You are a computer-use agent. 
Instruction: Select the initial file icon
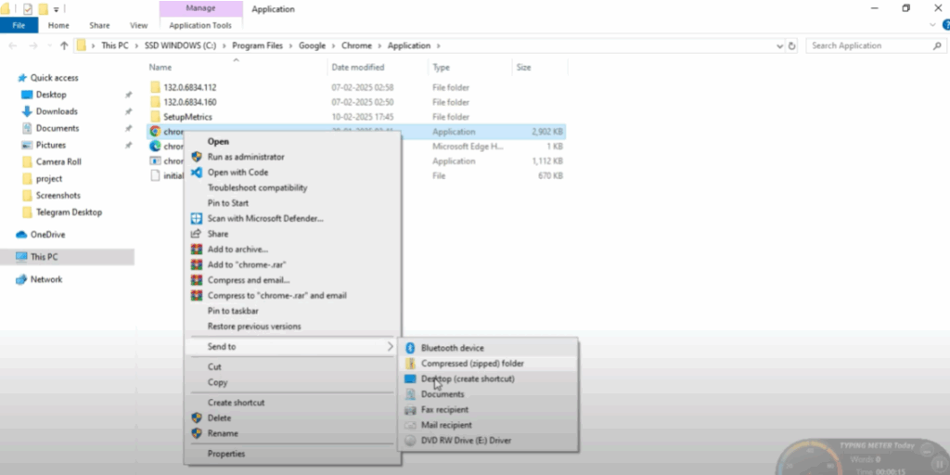pos(155,175)
